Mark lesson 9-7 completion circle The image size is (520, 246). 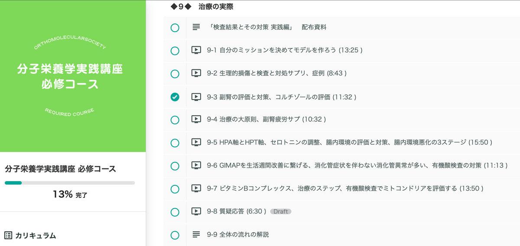click(175, 189)
